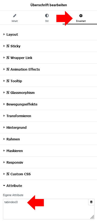Expand the Responsiv section
The width and height of the screenshot is (97, 221).
pyautogui.click(x=48, y=162)
